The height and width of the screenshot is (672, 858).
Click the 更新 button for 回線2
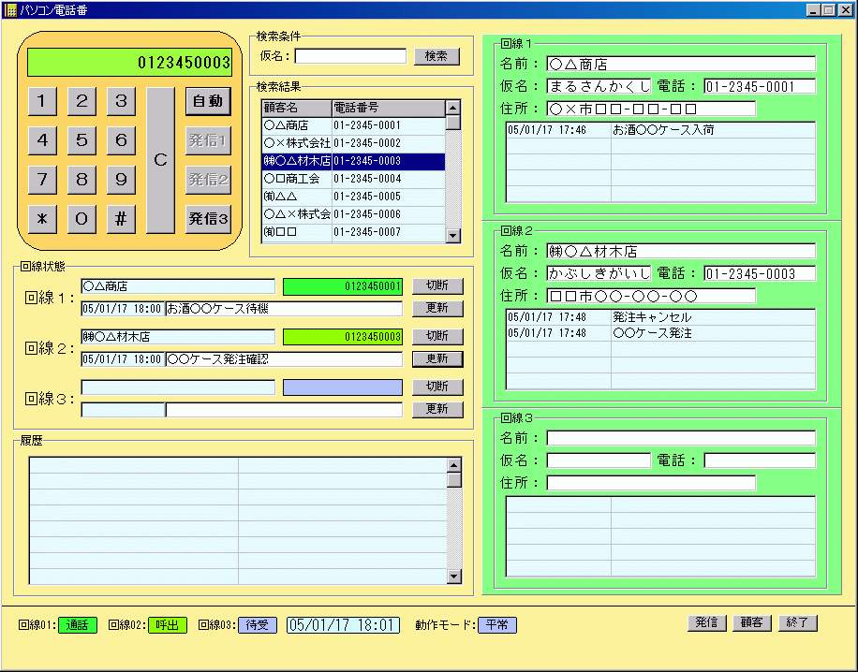coord(437,358)
